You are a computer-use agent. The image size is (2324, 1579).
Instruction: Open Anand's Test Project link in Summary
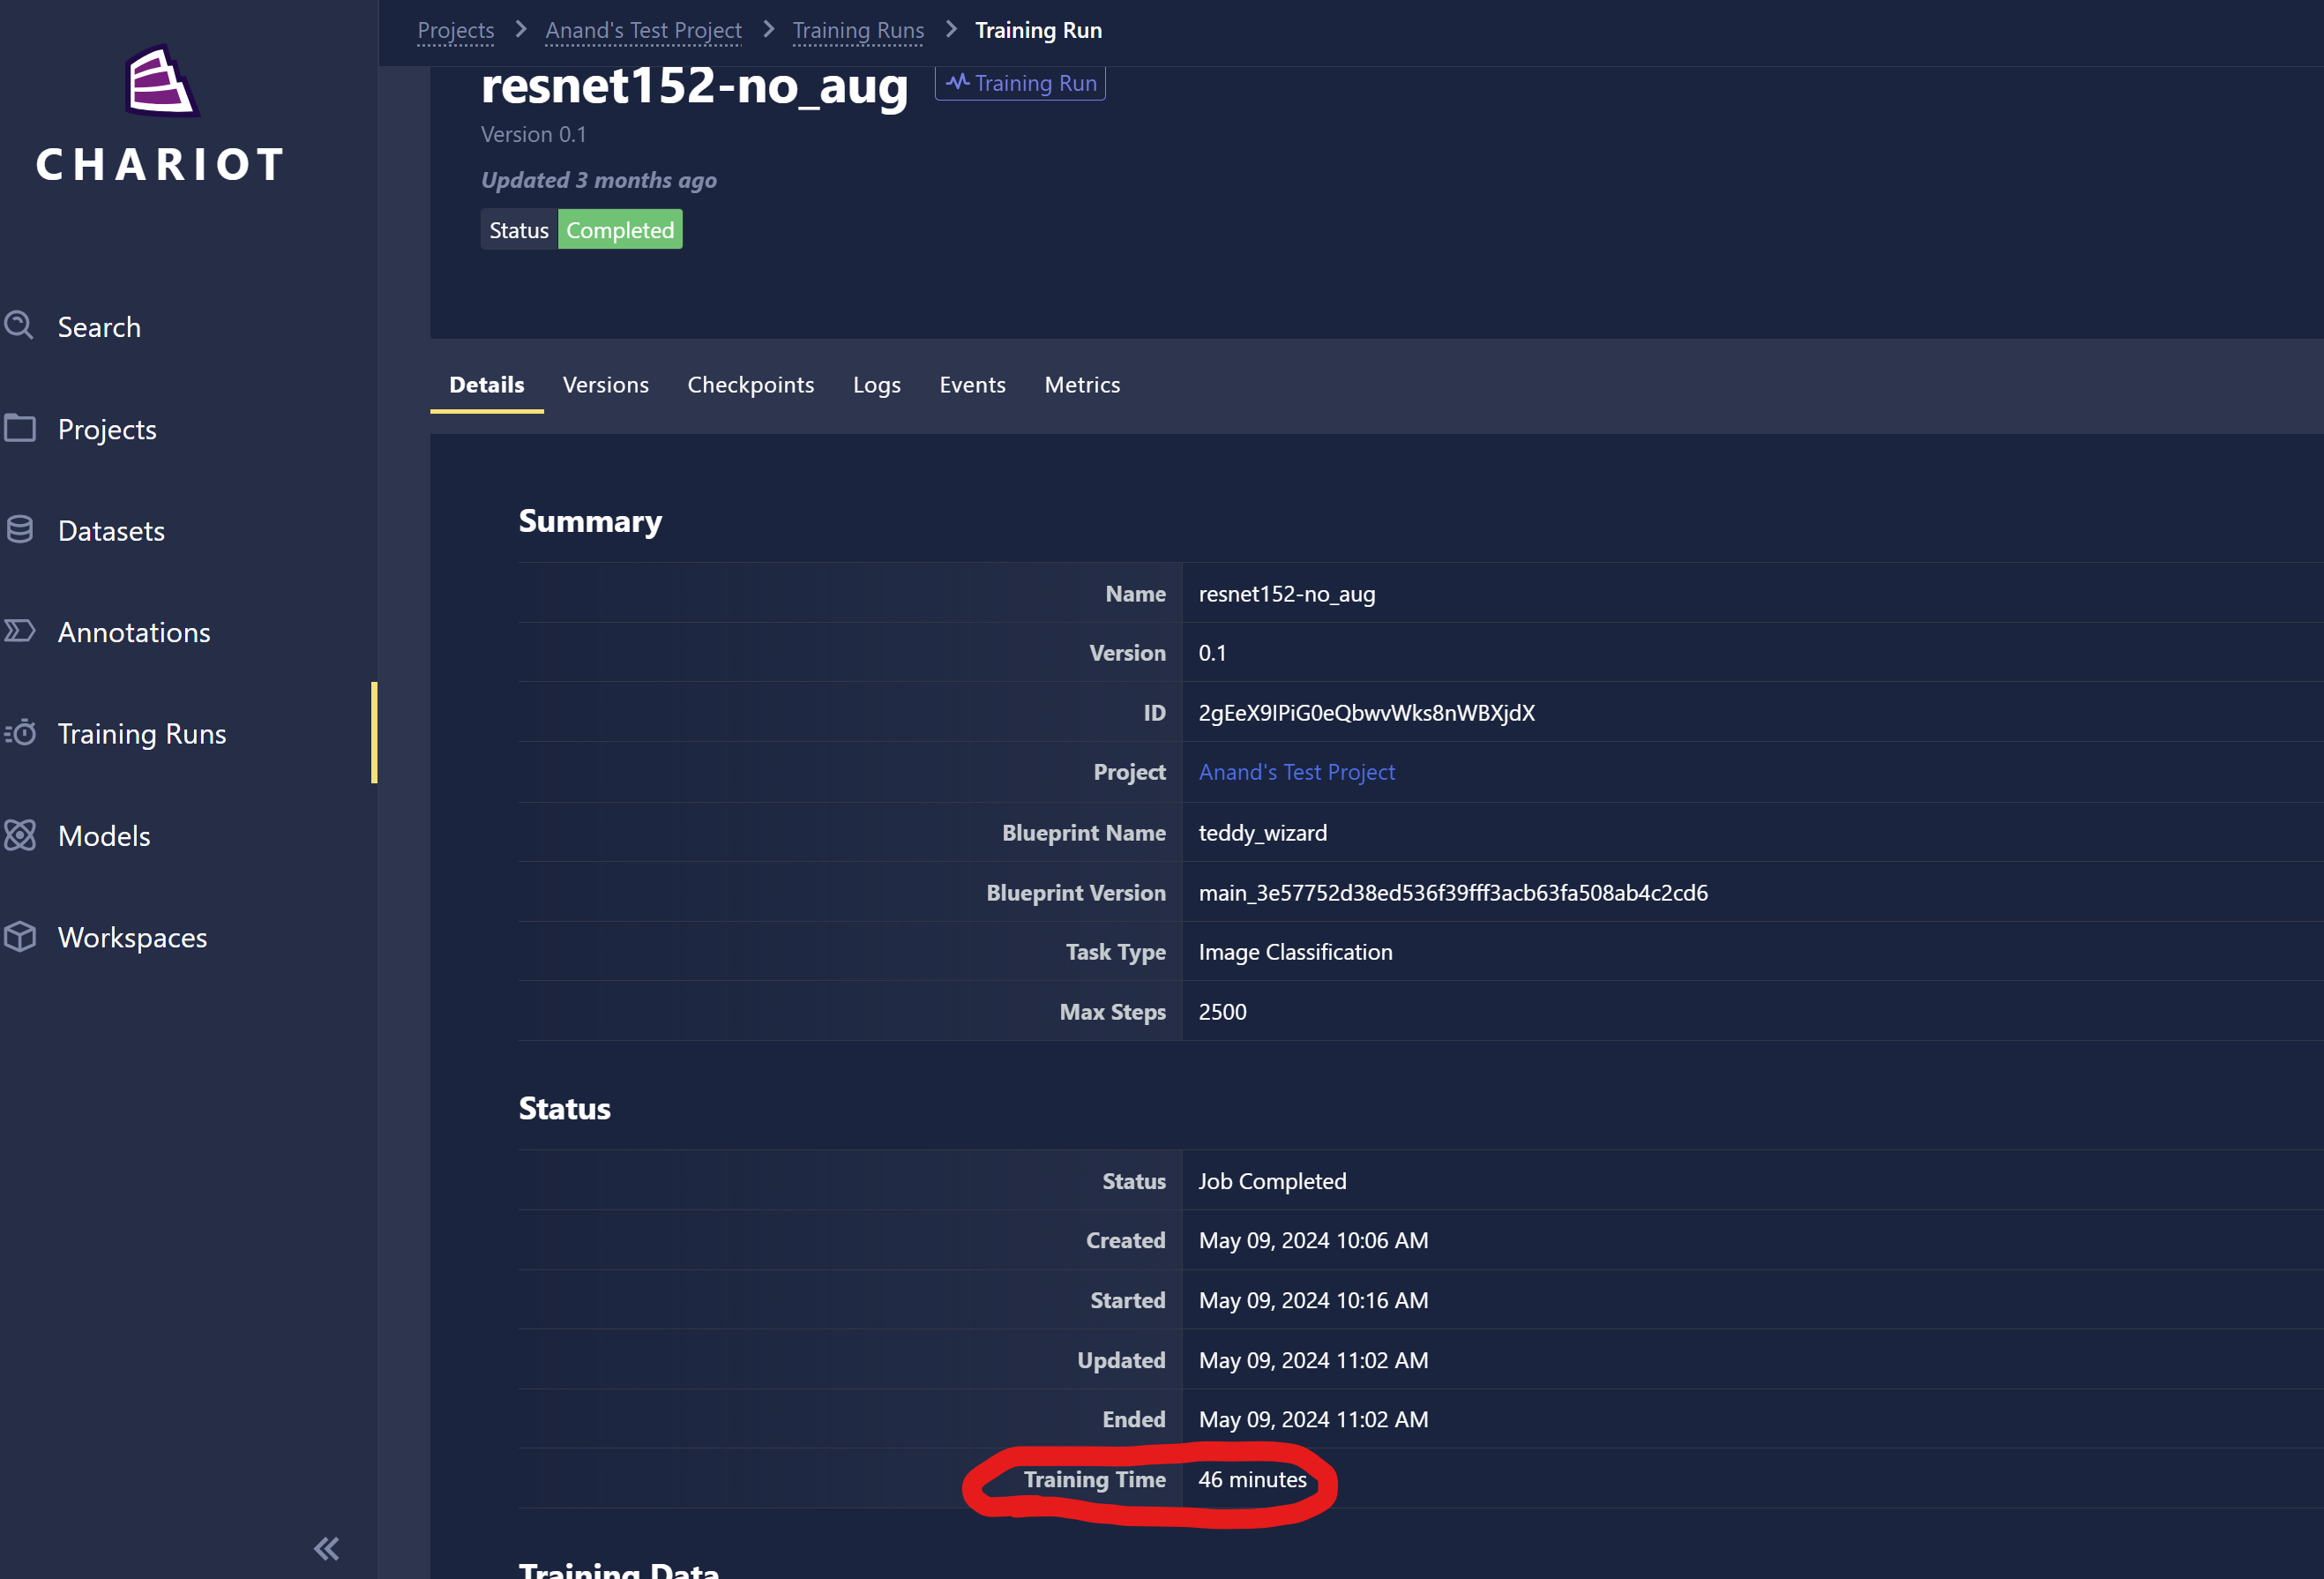tap(1297, 772)
